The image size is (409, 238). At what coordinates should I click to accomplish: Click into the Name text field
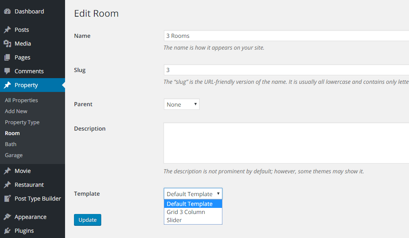pyautogui.click(x=285, y=36)
